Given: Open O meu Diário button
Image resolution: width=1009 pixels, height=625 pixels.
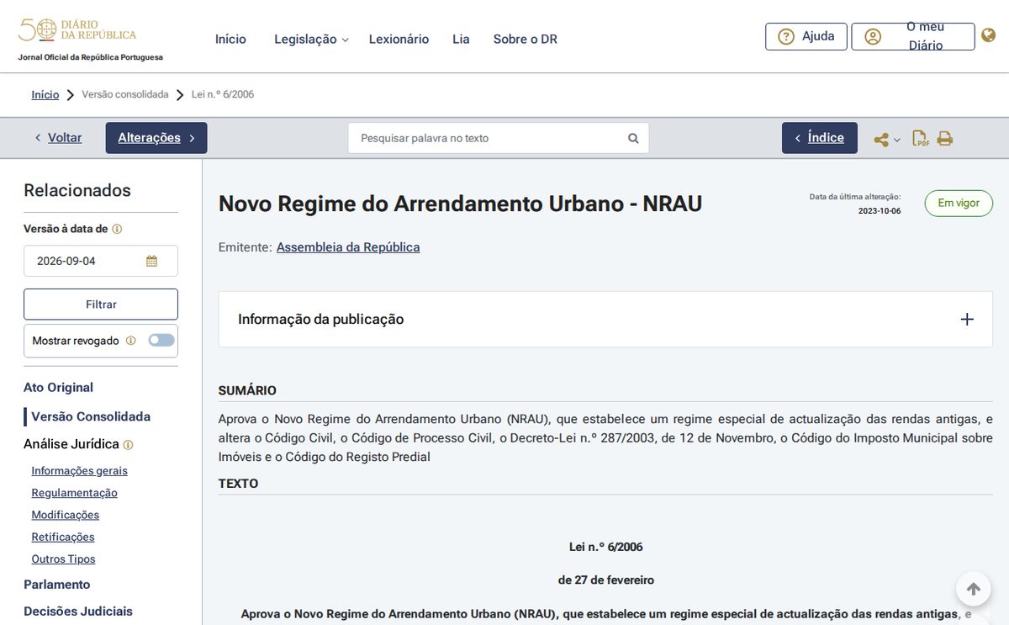Looking at the screenshot, I should click(x=913, y=36).
